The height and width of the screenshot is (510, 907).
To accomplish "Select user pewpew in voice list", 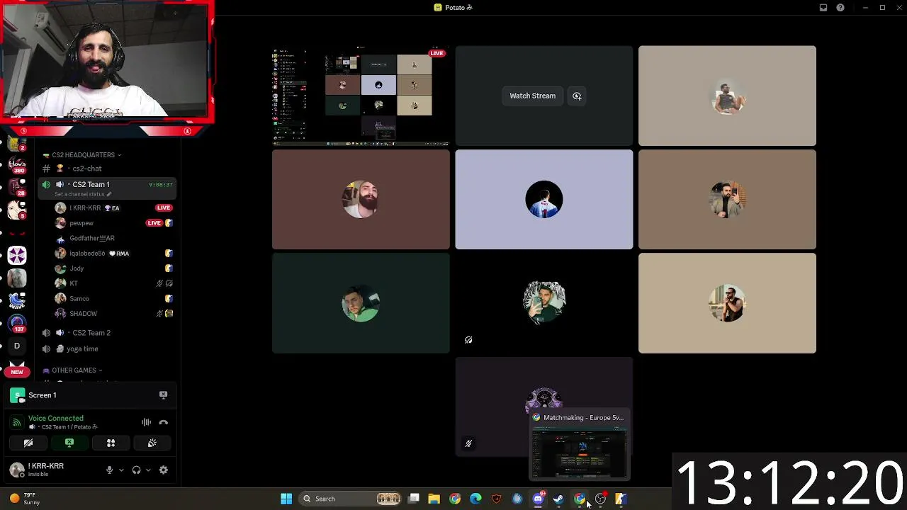I will point(113,223).
